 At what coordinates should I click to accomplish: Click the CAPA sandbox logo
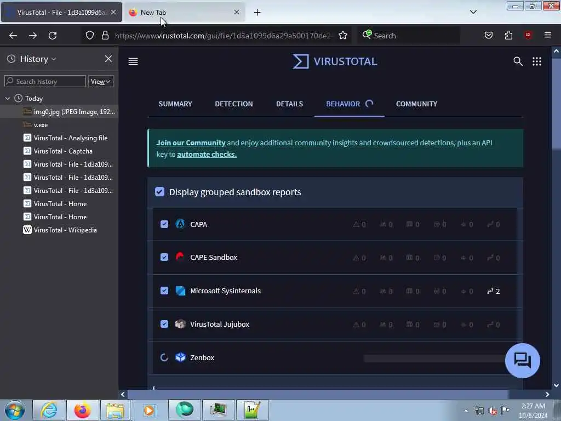coord(180,224)
